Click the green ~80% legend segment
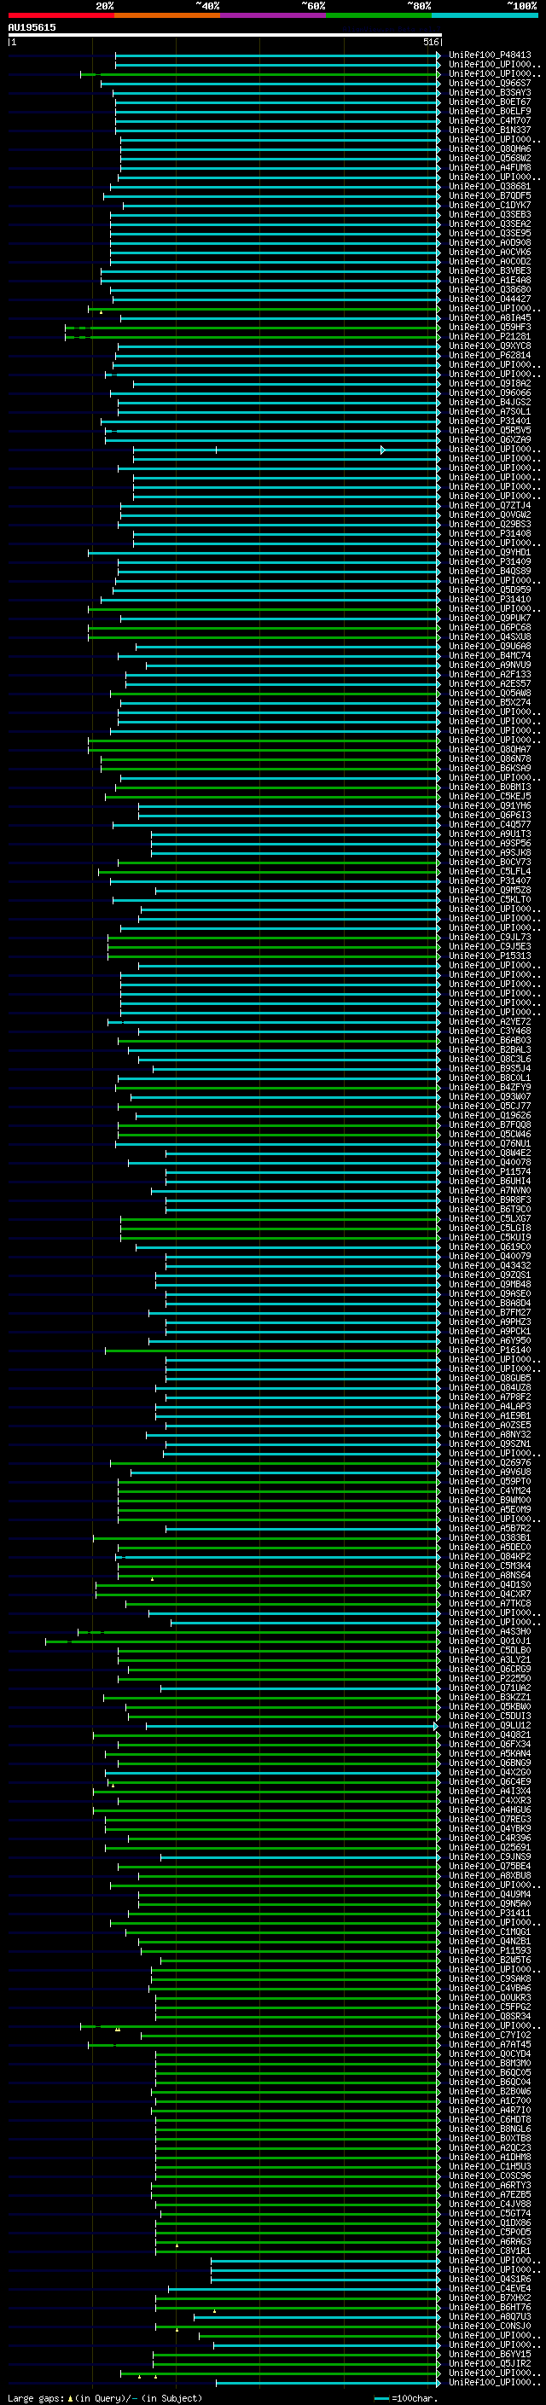The width and height of the screenshot is (546, 2405). point(378,15)
